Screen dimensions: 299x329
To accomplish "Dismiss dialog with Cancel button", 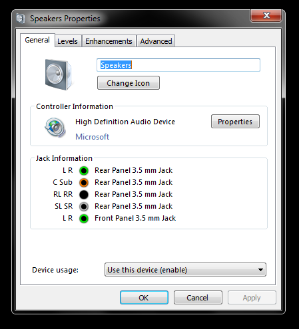I will [x=198, y=298].
